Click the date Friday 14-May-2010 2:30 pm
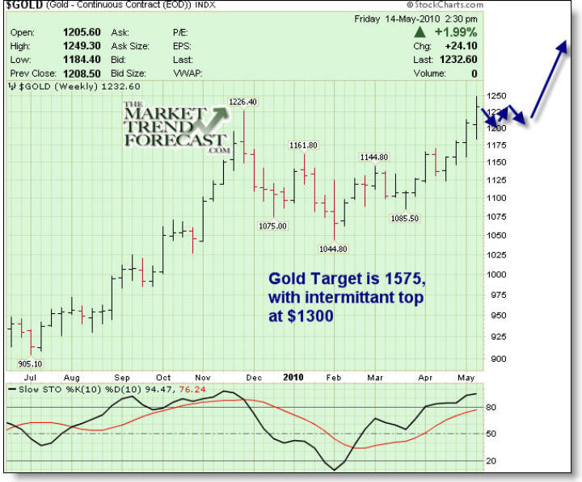 click(415, 19)
